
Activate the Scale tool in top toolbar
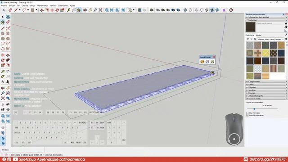point(62,10)
